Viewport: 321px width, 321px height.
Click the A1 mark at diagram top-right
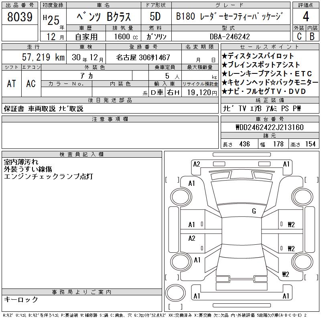pyautogui.click(x=286, y=164)
